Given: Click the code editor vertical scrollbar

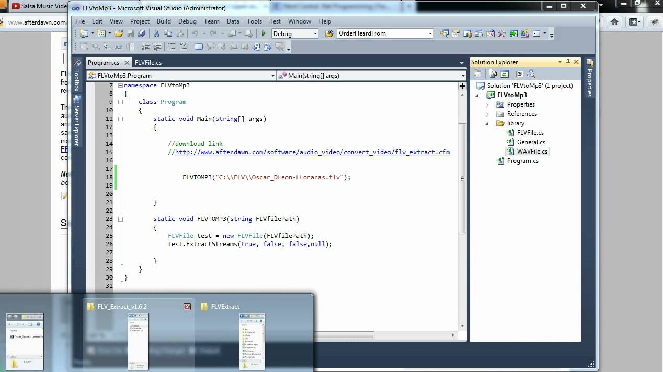Looking at the screenshot, I should (x=462, y=178).
